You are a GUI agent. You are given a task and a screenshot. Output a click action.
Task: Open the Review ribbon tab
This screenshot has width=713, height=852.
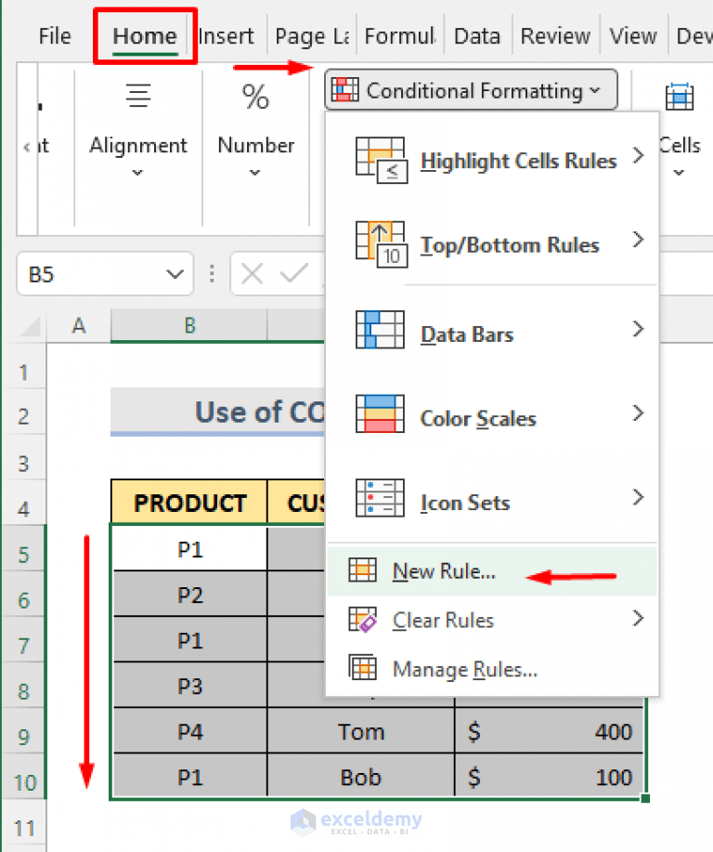tap(554, 36)
